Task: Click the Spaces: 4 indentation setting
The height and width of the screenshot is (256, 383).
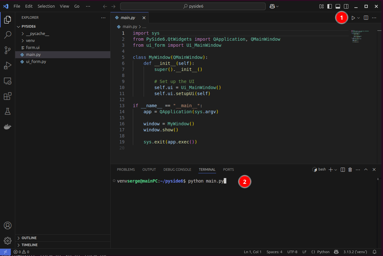Action: pos(274,252)
